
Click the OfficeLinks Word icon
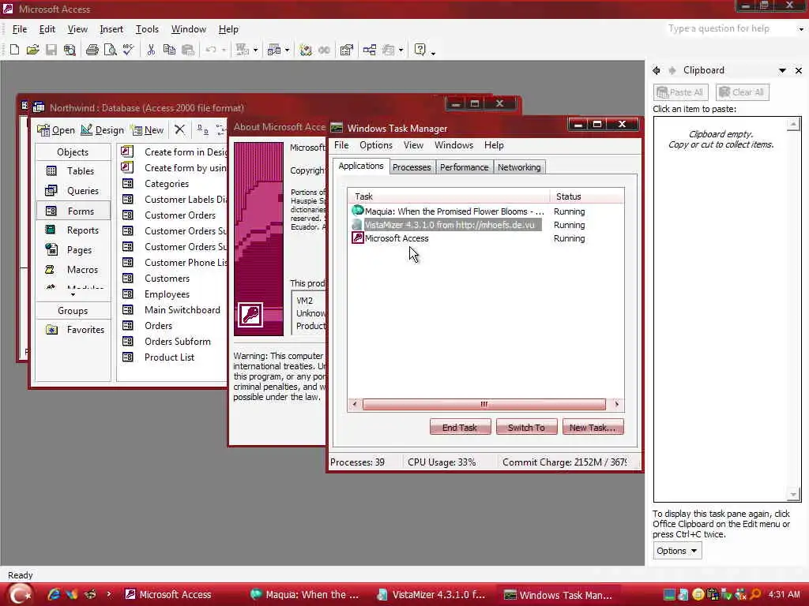click(x=242, y=50)
